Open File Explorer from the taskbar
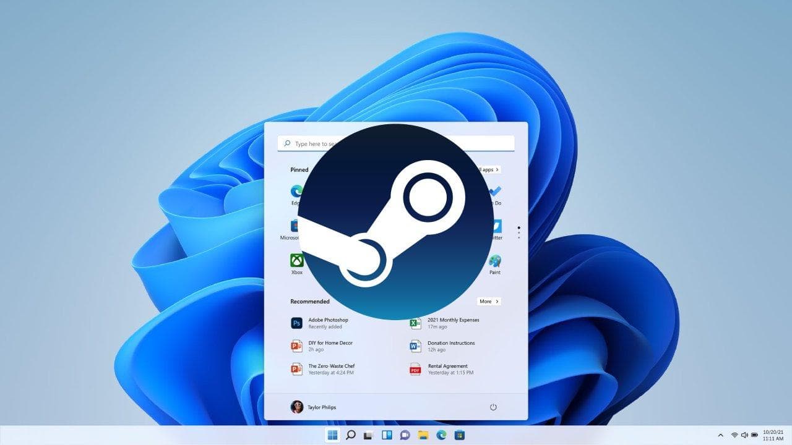The width and height of the screenshot is (792, 445). [423, 435]
